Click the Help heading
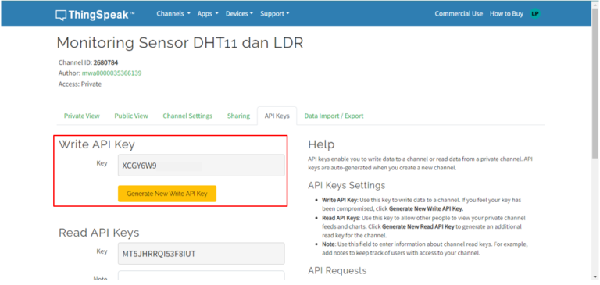This screenshot has width=600, height=285. pyautogui.click(x=321, y=144)
